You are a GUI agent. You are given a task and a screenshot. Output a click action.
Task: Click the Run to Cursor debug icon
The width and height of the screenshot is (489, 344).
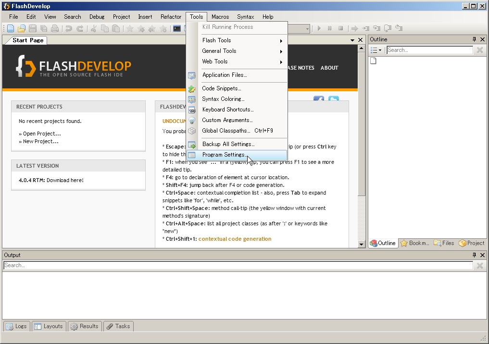pyautogui.click(x=365, y=28)
